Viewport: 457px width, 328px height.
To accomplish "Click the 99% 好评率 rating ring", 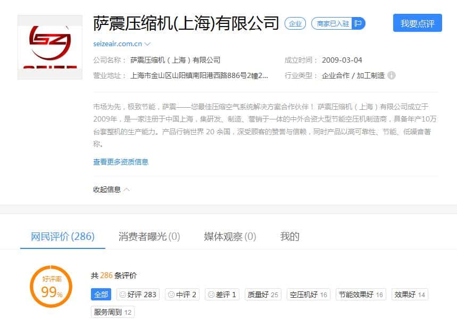I will coord(51,287).
